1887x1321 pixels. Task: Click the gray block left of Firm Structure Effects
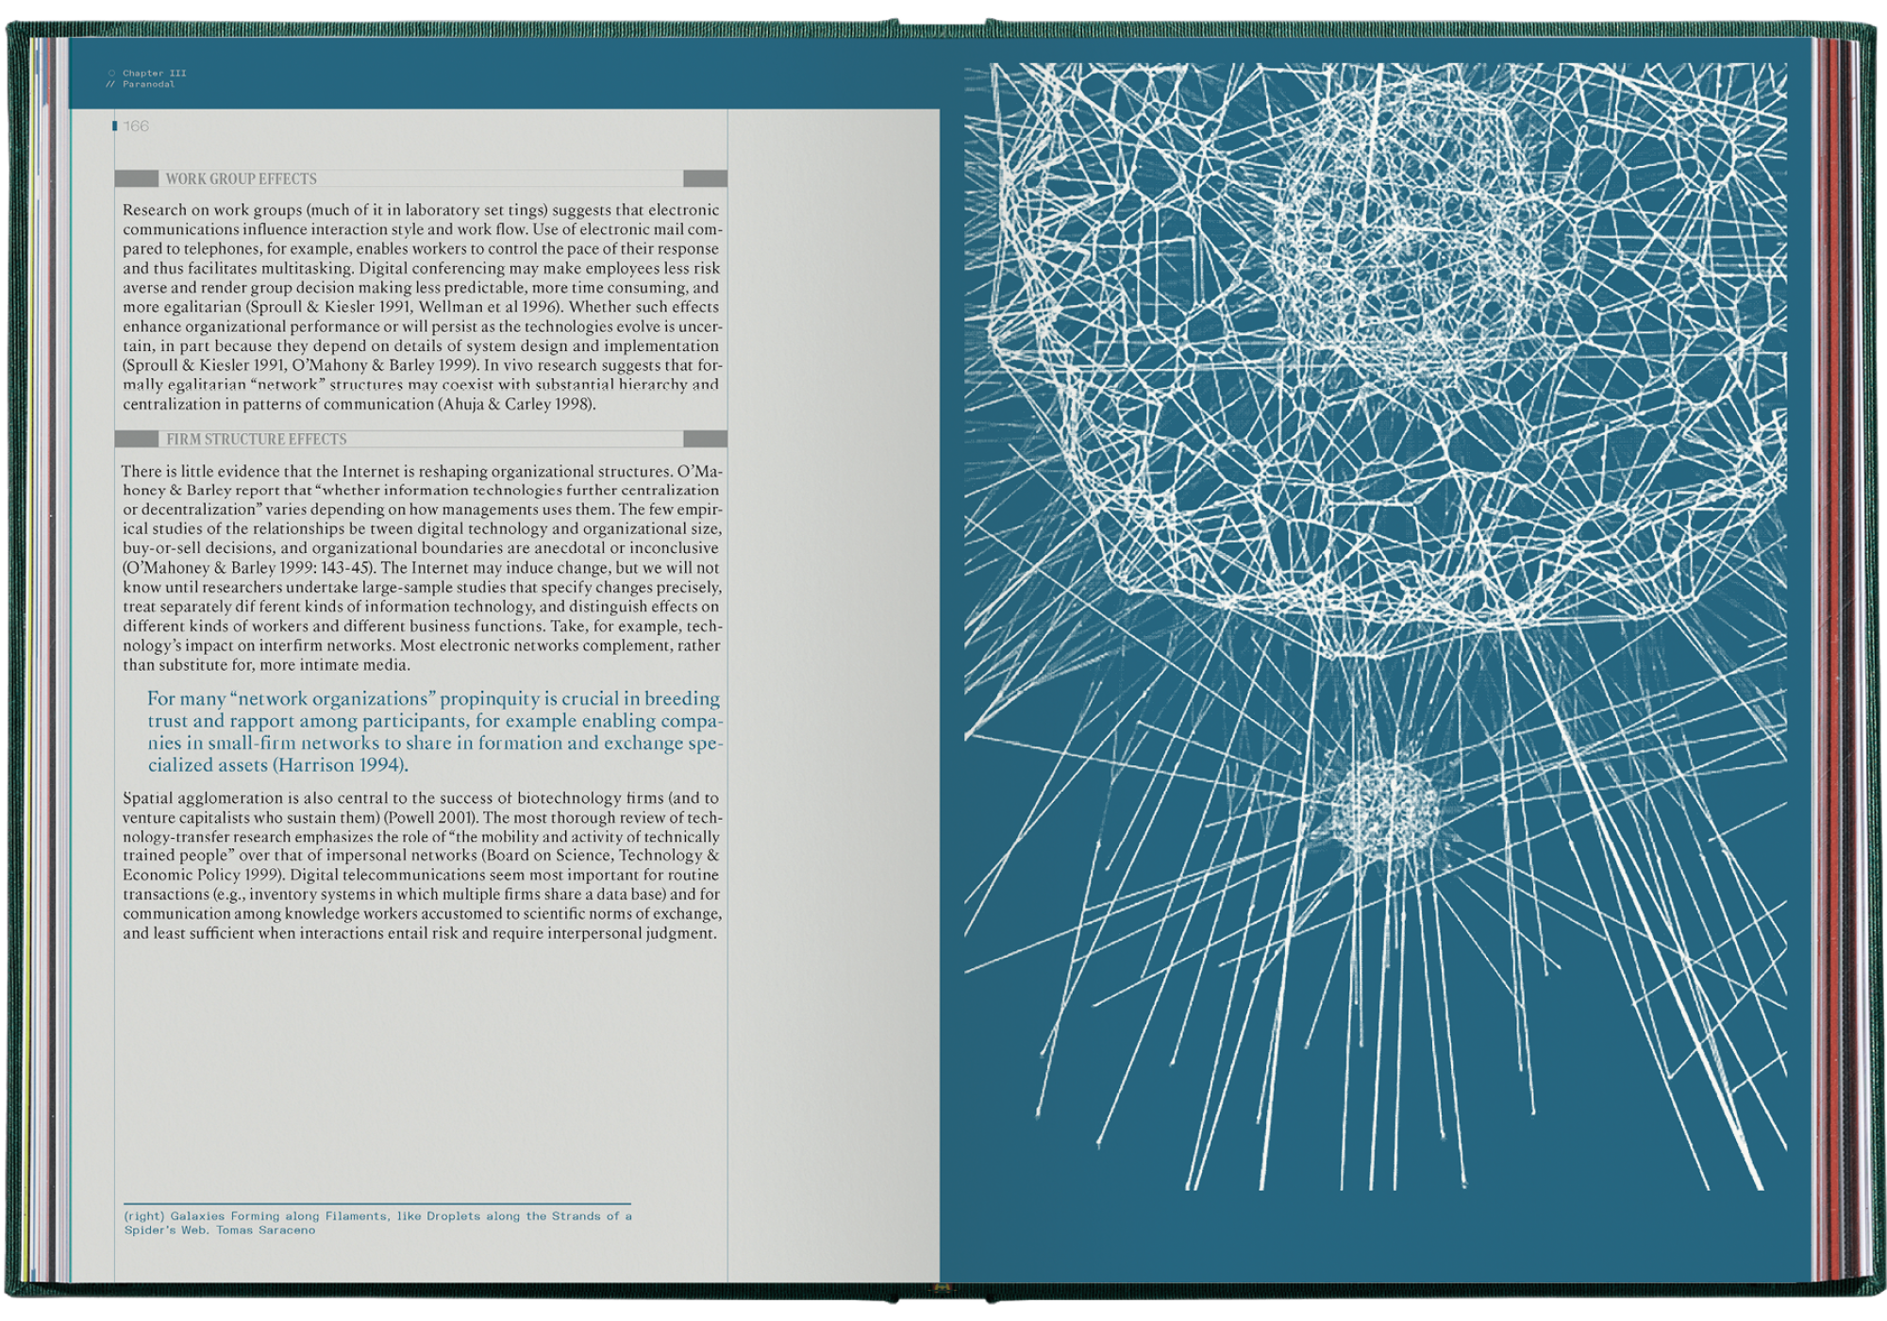point(137,439)
